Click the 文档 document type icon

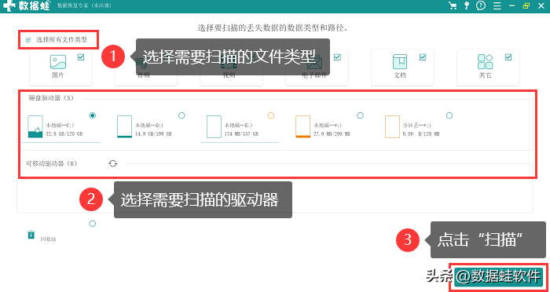399,62
